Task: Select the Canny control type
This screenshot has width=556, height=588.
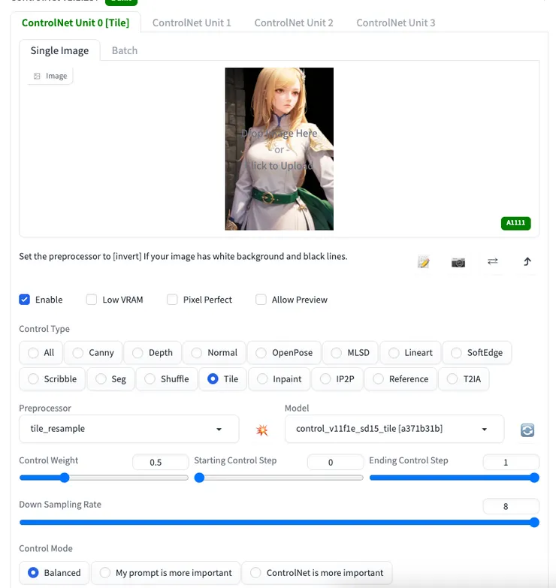Action: pos(93,353)
